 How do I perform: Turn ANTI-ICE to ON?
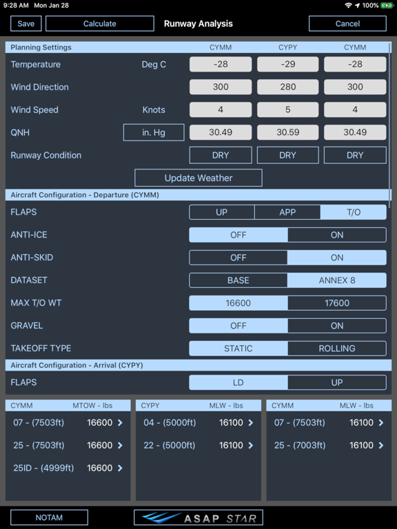pos(337,235)
